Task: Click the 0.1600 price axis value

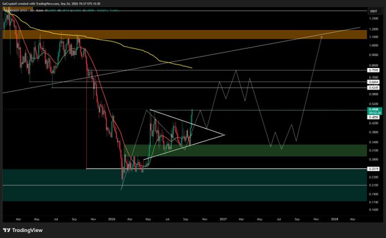Action: pos(374,210)
